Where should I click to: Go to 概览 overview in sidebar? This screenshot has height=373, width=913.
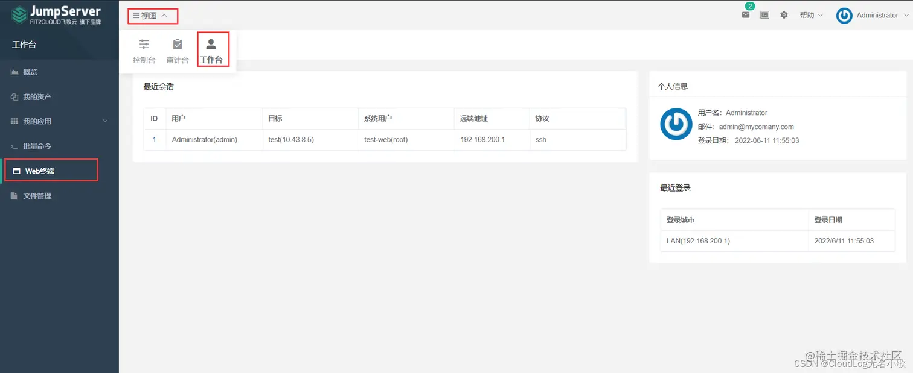click(x=59, y=72)
